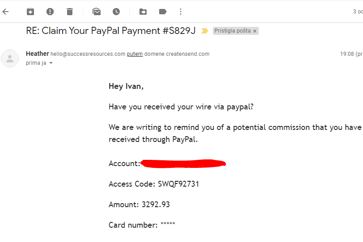Screen dimensions: 363x242
Task: Mark the message as unread
Action: click(x=97, y=12)
